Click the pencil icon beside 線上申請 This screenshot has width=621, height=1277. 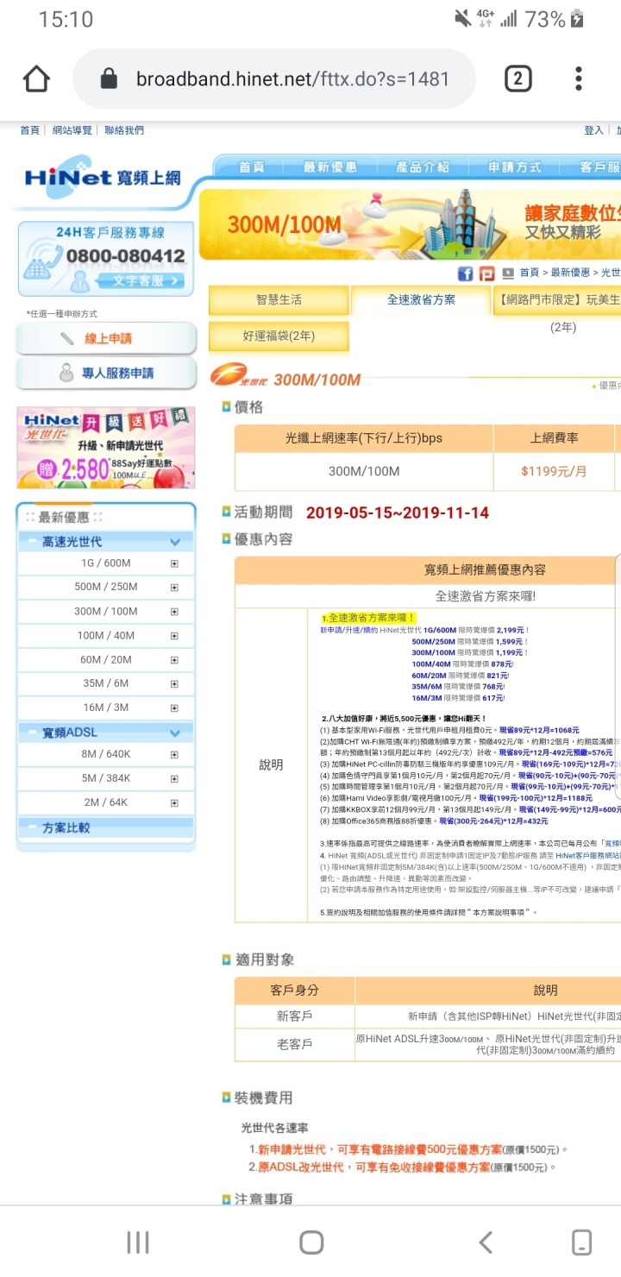pos(66,339)
